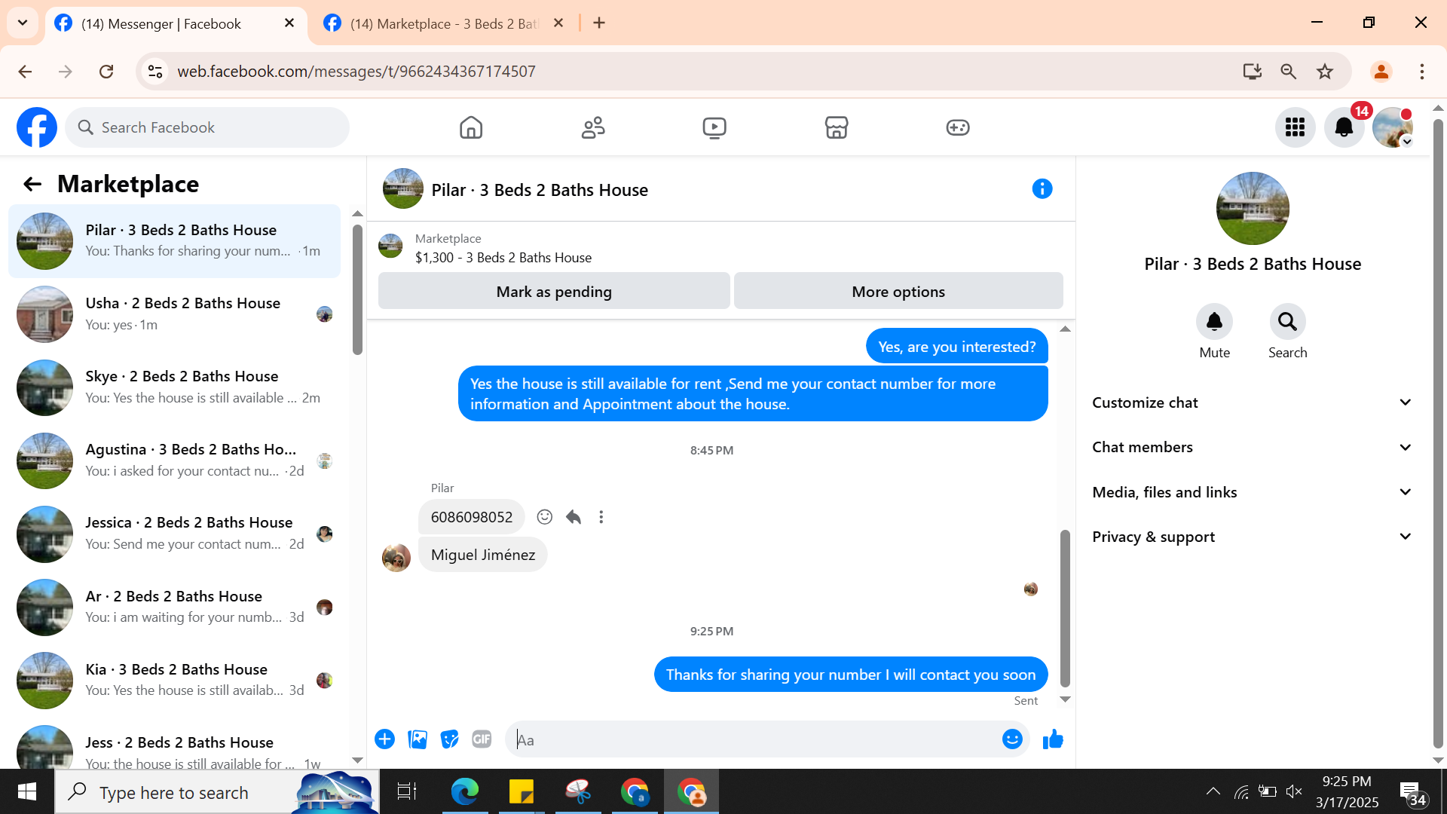Switch to the Marketplace 3 Beds tab
Image resolution: width=1447 pixels, height=814 pixels.
pyautogui.click(x=445, y=23)
